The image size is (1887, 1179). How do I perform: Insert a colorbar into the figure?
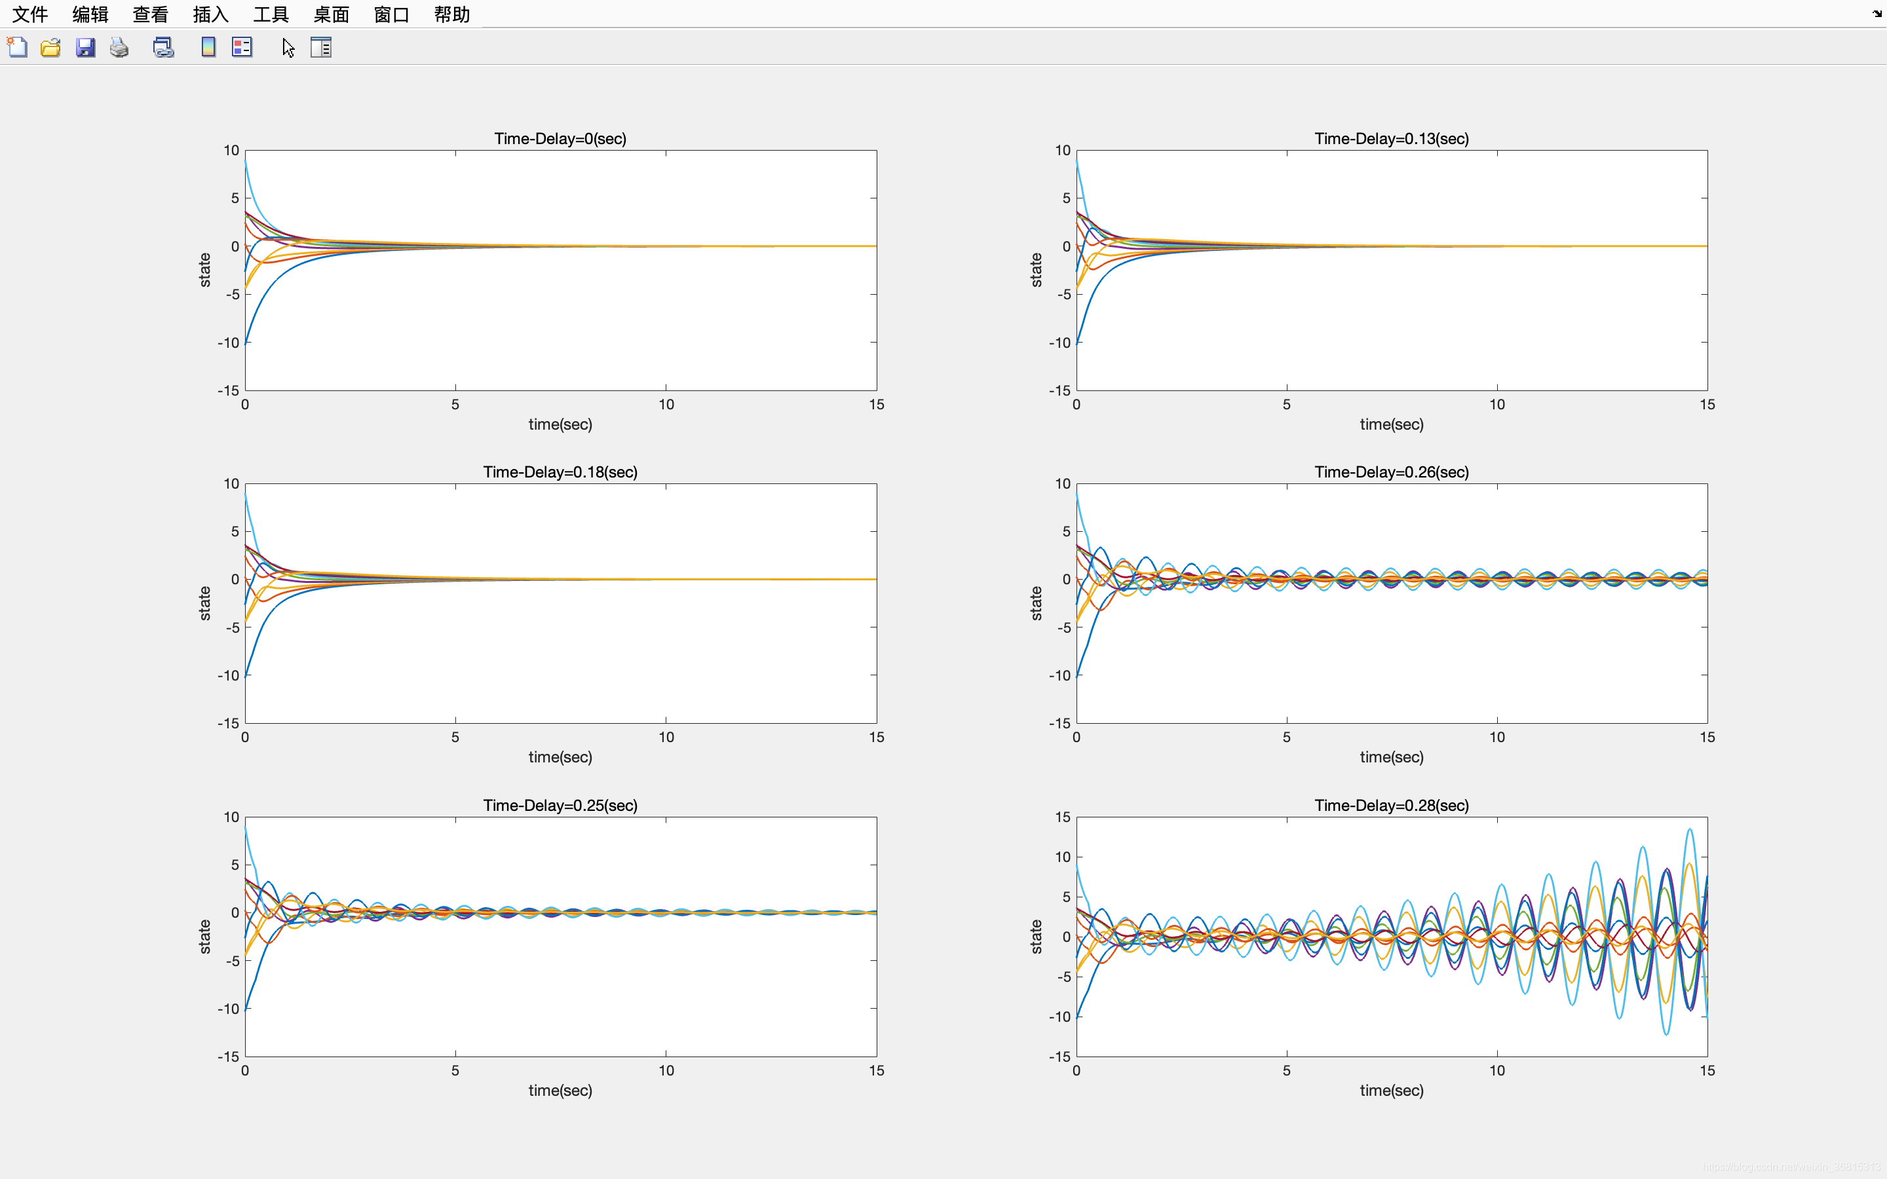tap(208, 47)
